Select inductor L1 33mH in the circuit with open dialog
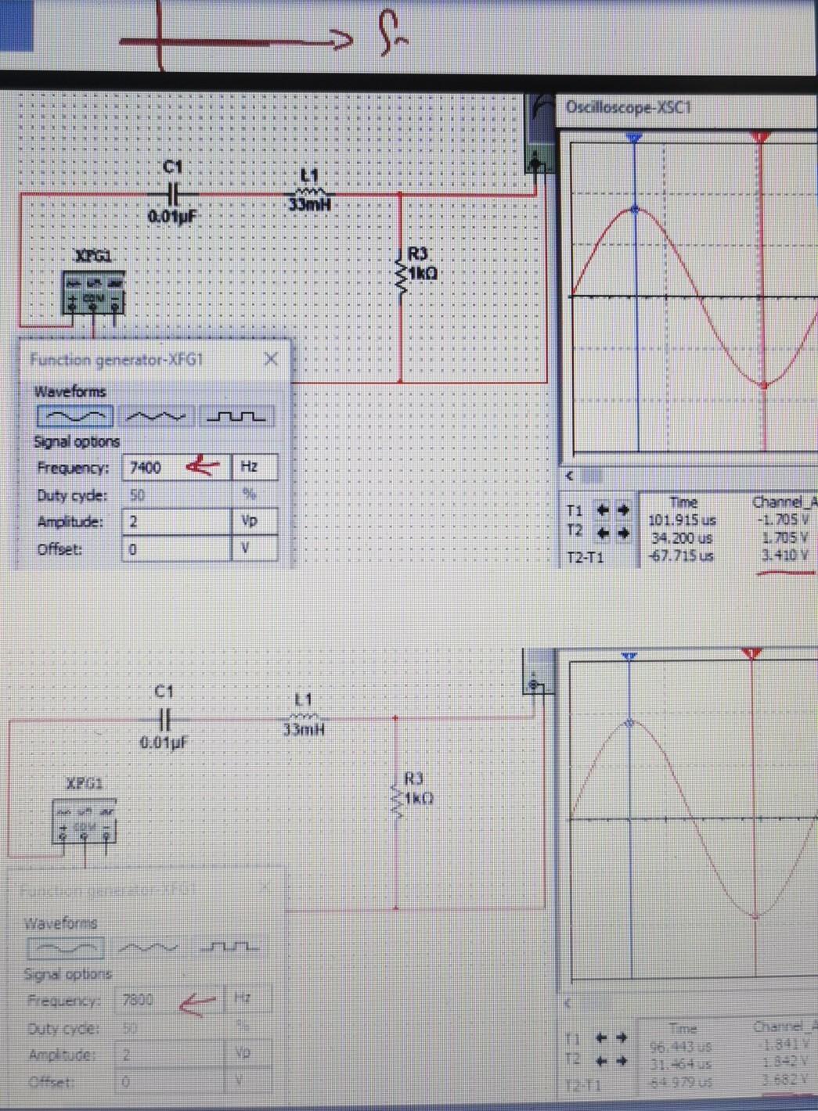The width and height of the screenshot is (818, 1111). pos(310,191)
